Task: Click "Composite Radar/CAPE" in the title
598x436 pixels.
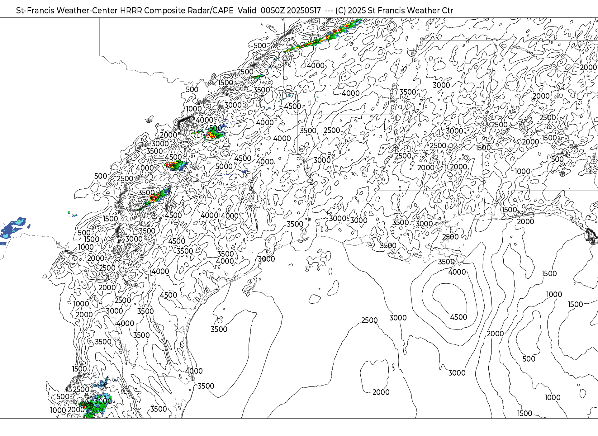Action: (189, 11)
